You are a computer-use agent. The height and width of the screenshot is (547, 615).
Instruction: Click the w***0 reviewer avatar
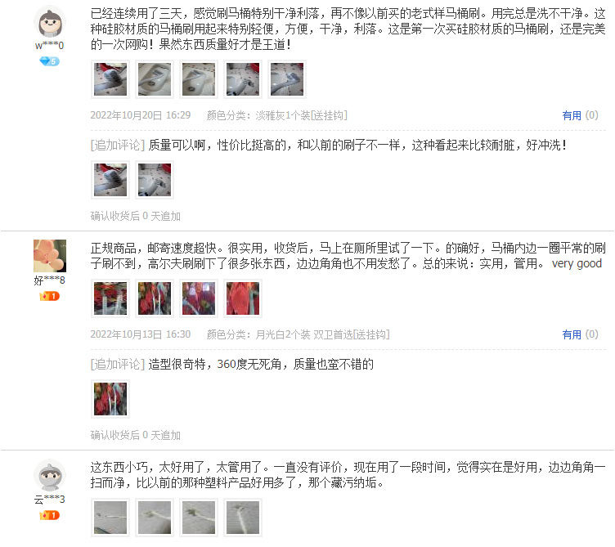pos(50,22)
